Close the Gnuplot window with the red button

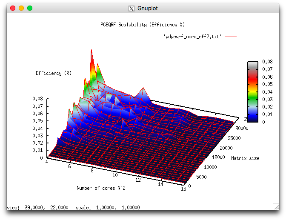pyautogui.click(x=13, y=8)
